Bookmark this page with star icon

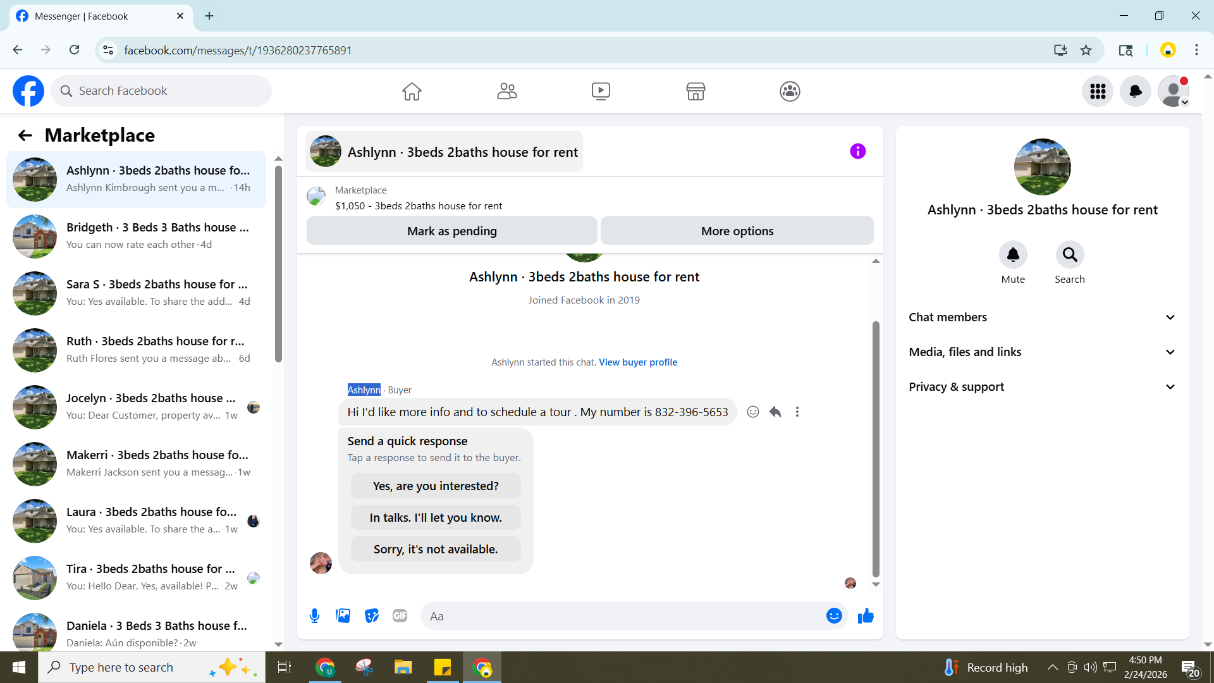(1086, 50)
